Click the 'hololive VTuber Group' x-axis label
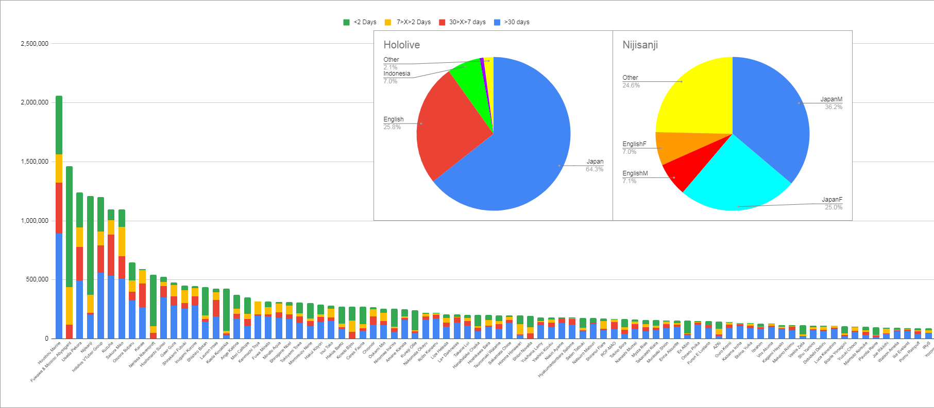The width and height of the screenshot is (934, 408). pyautogui.click(x=88, y=356)
